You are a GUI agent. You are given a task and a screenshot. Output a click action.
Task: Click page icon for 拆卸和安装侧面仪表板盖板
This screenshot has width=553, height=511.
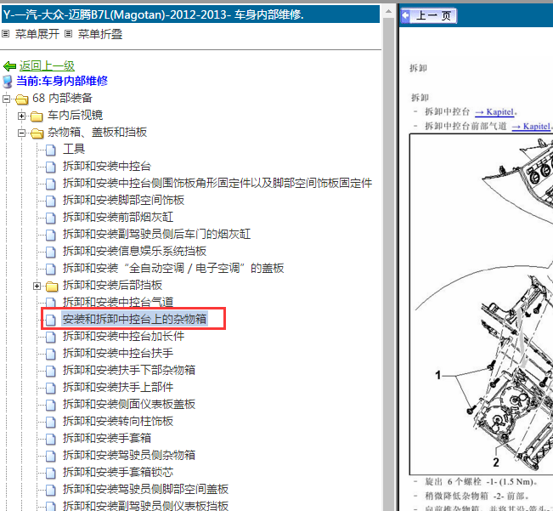pos(51,405)
